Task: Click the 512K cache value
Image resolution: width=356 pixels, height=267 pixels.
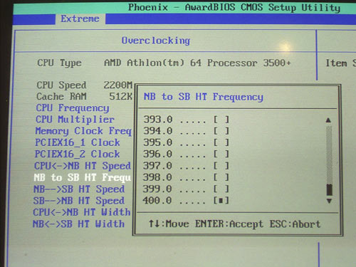Action: pos(120,96)
